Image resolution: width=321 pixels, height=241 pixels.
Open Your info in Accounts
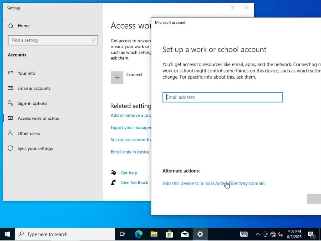click(x=26, y=73)
